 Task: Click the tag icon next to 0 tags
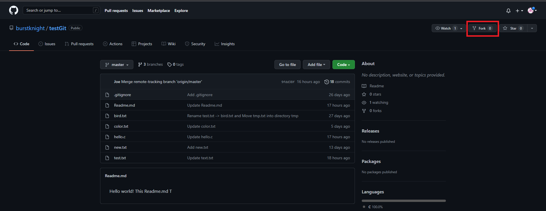pyautogui.click(x=169, y=65)
